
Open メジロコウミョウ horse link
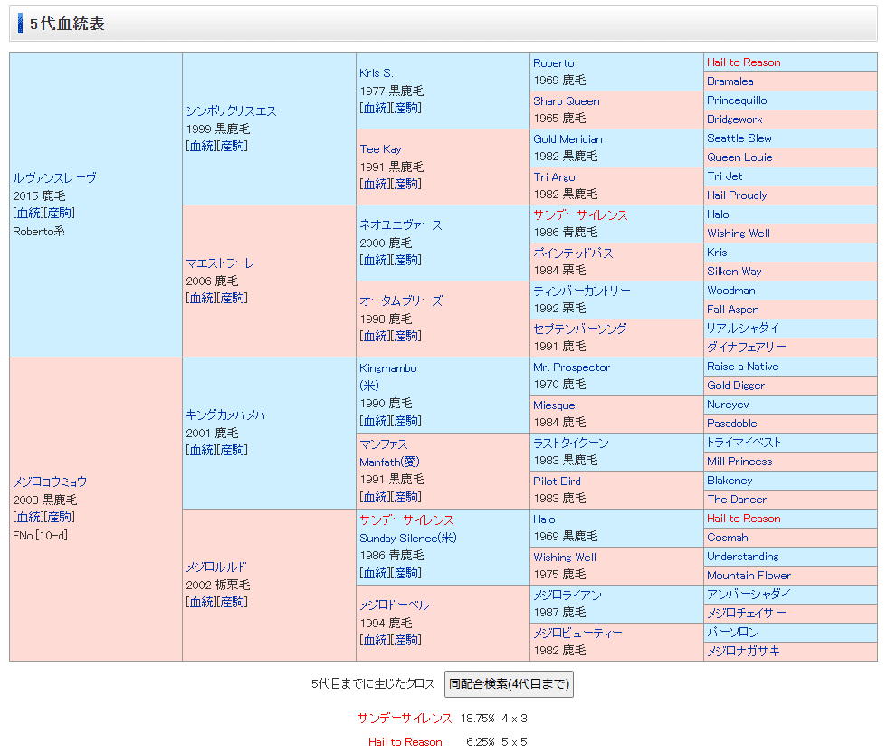point(50,482)
